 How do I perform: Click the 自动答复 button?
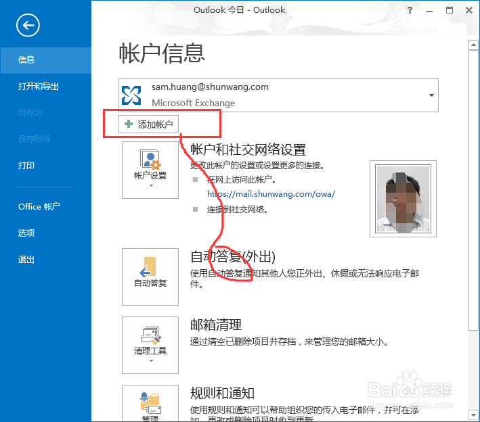(x=150, y=277)
